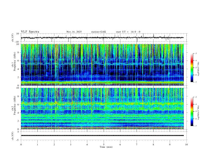The image size is (210, 162).
Task: Select the "ch.3(V)" axis label
Action: (13, 136)
